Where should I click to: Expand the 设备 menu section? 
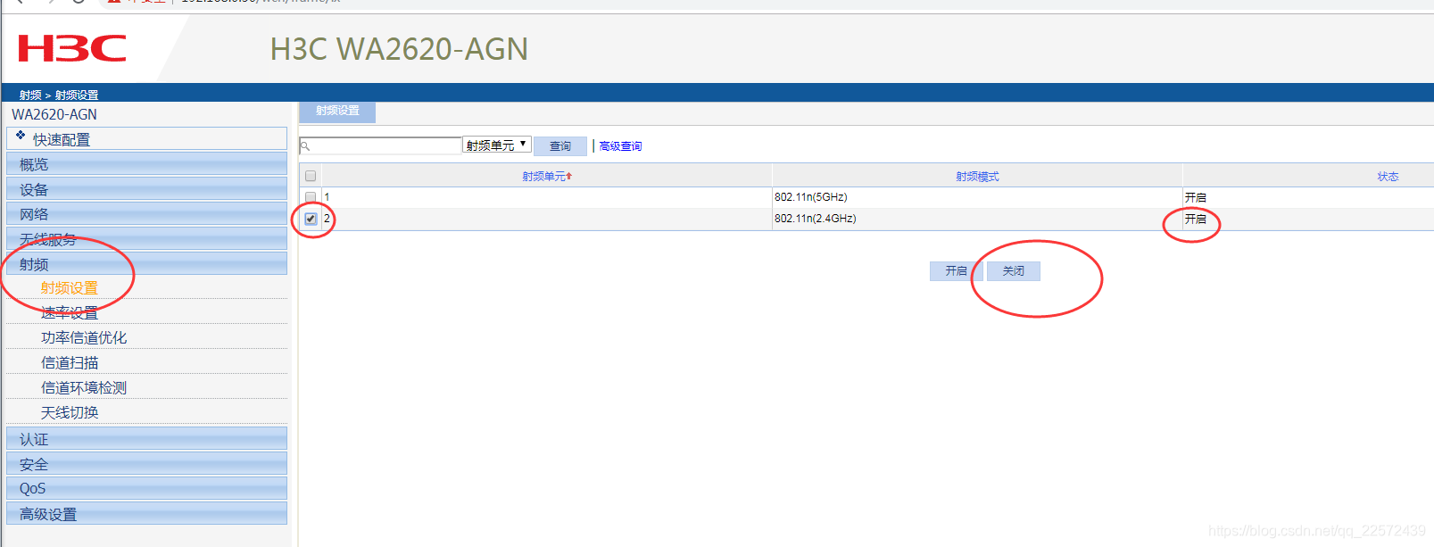point(147,189)
